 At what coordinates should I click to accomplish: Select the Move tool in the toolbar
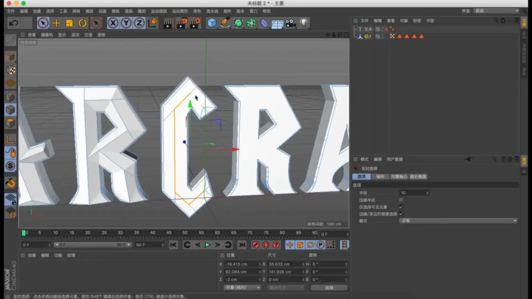coord(56,23)
